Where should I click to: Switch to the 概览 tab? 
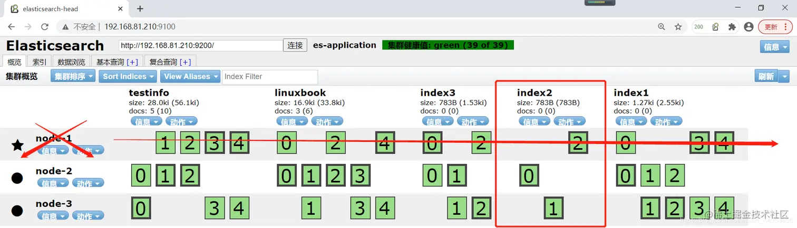(14, 61)
